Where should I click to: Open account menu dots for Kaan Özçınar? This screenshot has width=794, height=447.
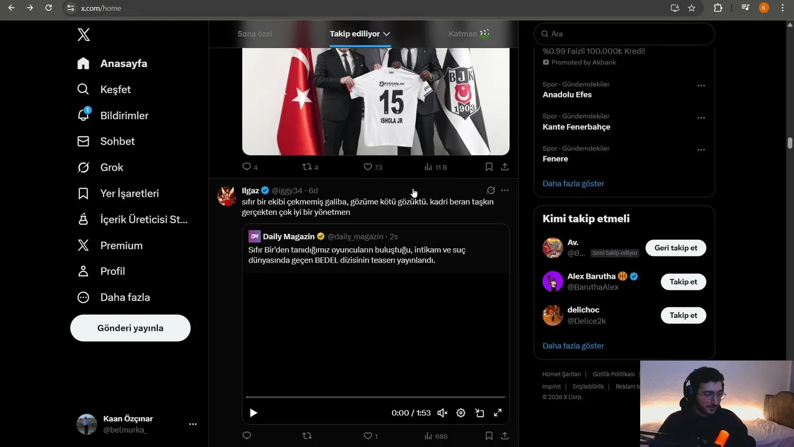point(193,424)
